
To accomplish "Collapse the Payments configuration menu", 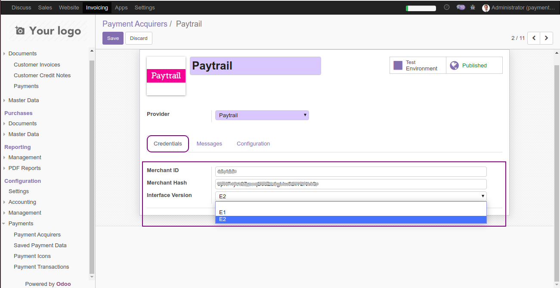I will pyautogui.click(x=21, y=224).
